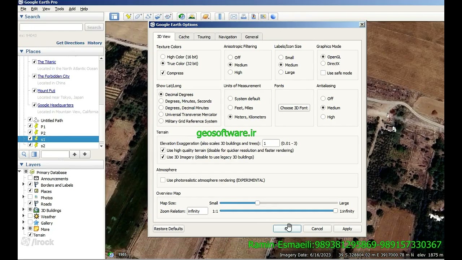Image resolution: width=462 pixels, height=260 pixels.
Task: Click the Untitled Path icon
Action: (x=36, y=120)
